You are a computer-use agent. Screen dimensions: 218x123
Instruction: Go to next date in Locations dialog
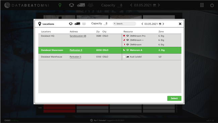[163, 24]
